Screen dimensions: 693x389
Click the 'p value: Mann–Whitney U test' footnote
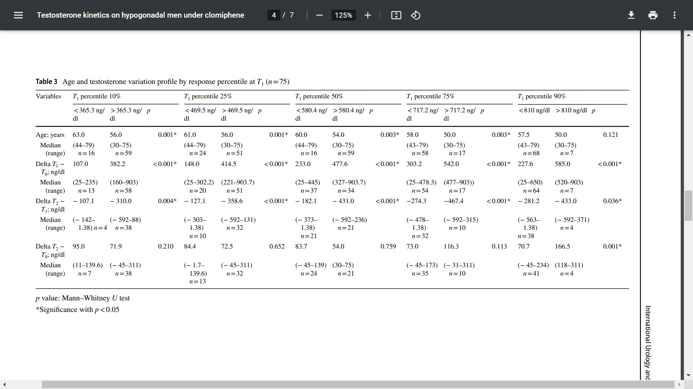coord(83,298)
